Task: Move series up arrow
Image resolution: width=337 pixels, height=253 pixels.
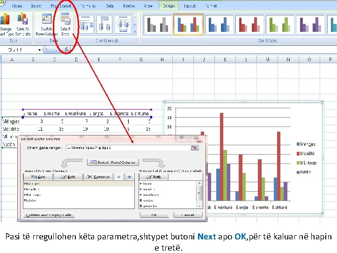Action: coord(119,177)
